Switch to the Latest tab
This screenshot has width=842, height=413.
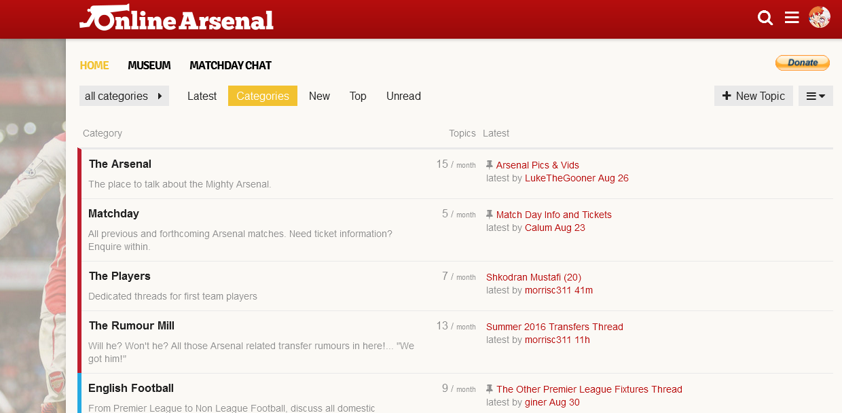click(x=202, y=96)
